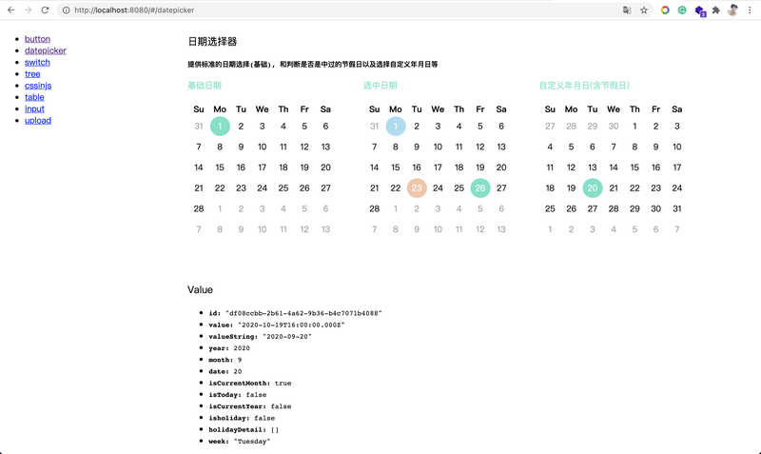Reload the page with the refresh icon
761x454 pixels.
[45, 10]
